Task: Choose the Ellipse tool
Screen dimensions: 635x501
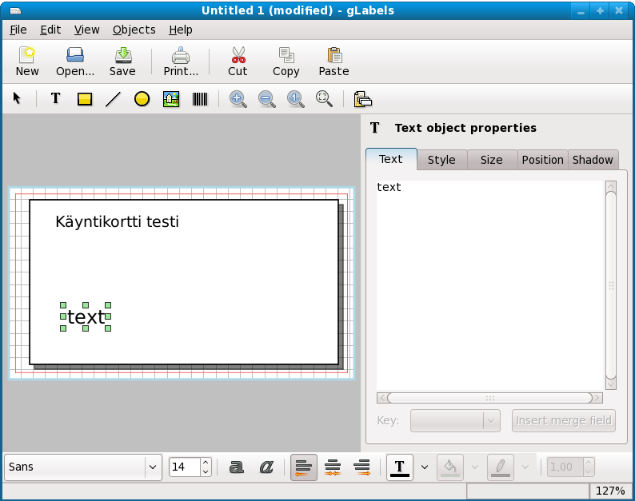Action: 142,99
